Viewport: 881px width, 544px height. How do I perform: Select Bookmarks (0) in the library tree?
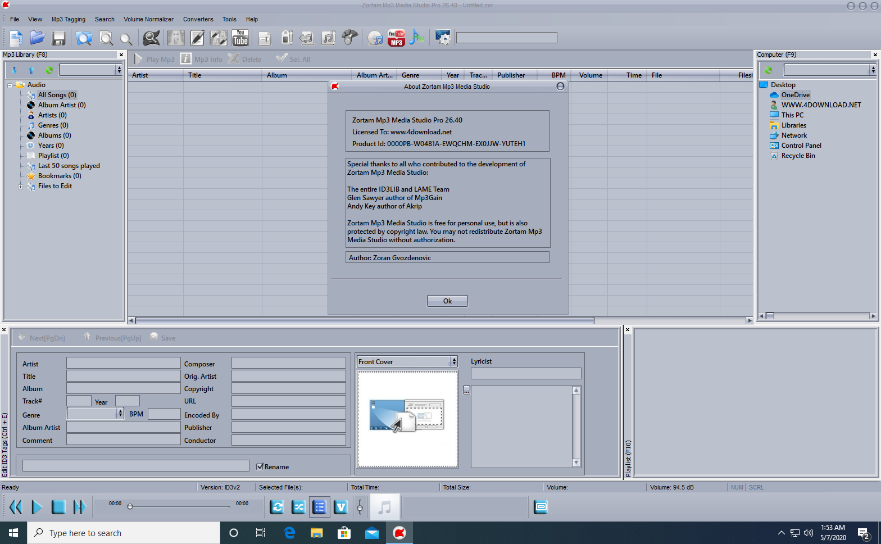[x=60, y=176]
